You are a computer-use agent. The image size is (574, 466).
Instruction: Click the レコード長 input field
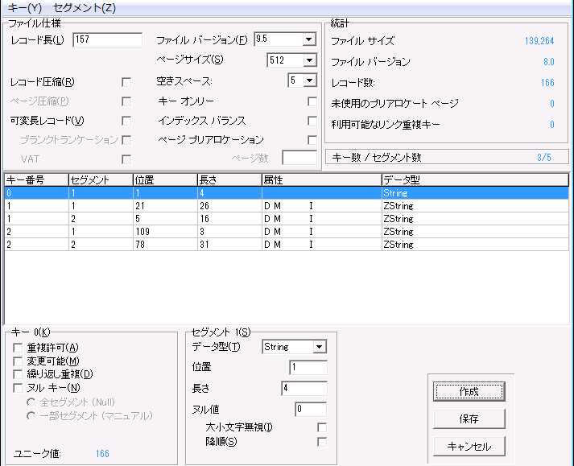tap(106, 40)
